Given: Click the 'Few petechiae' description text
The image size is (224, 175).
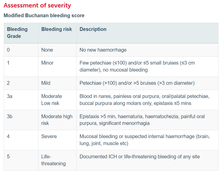Looking at the screenshot, I should pyautogui.click(x=137, y=67).
